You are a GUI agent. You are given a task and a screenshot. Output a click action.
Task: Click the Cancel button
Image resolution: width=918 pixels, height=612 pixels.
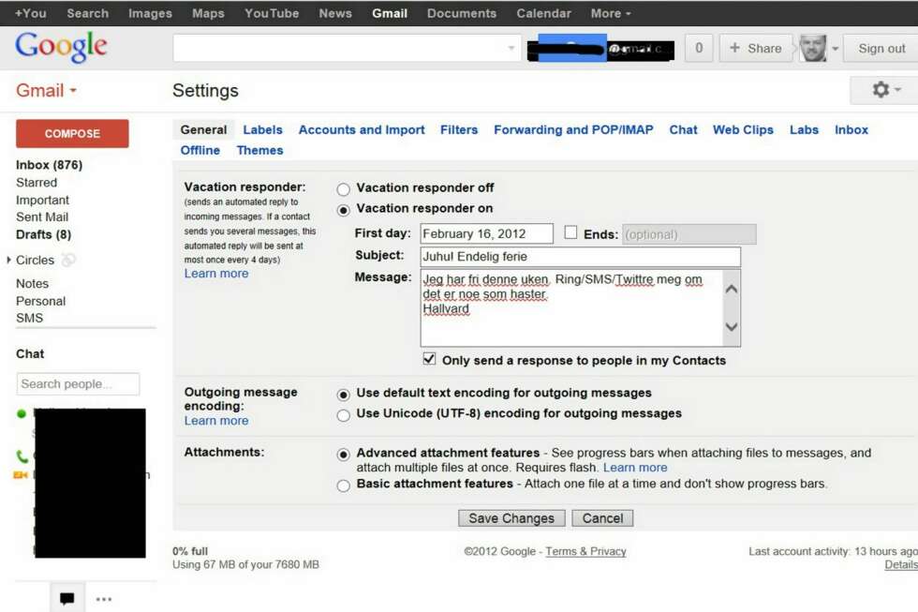[x=602, y=518]
